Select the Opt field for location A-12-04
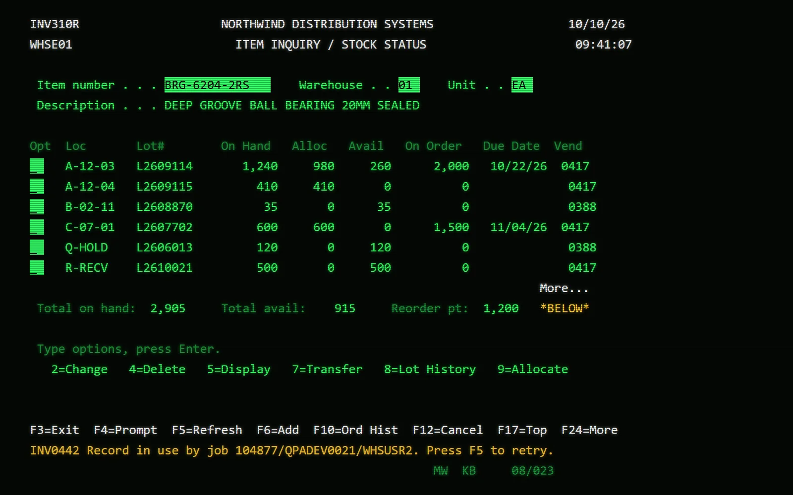This screenshot has width=793, height=495. (37, 187)
